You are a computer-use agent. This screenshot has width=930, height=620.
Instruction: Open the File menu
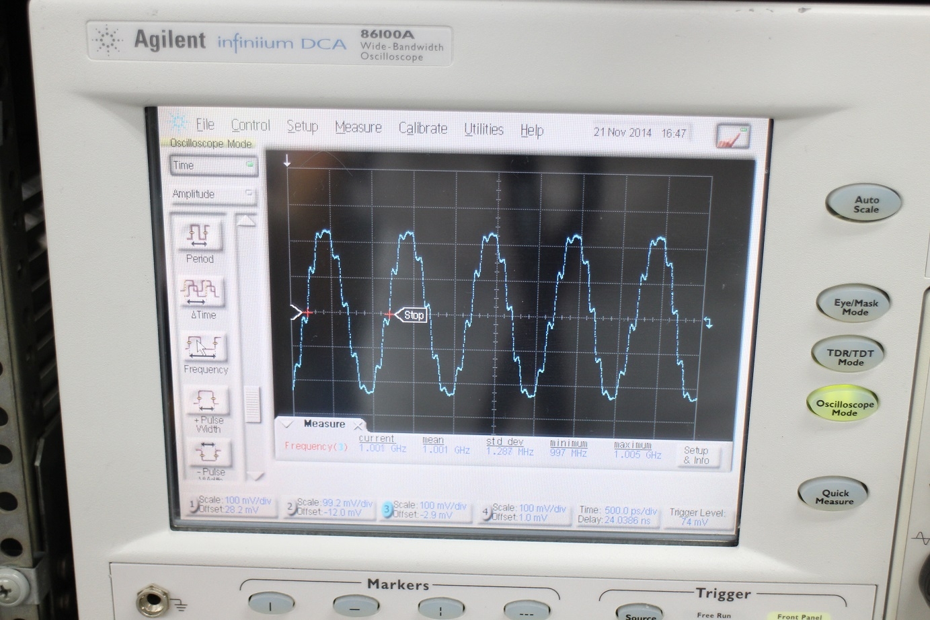(204, 124)
